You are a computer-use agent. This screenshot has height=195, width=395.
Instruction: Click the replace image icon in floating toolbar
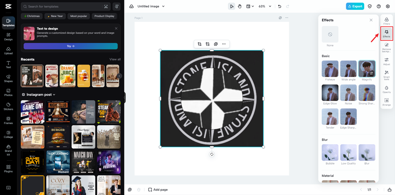(x=208, y=44)
